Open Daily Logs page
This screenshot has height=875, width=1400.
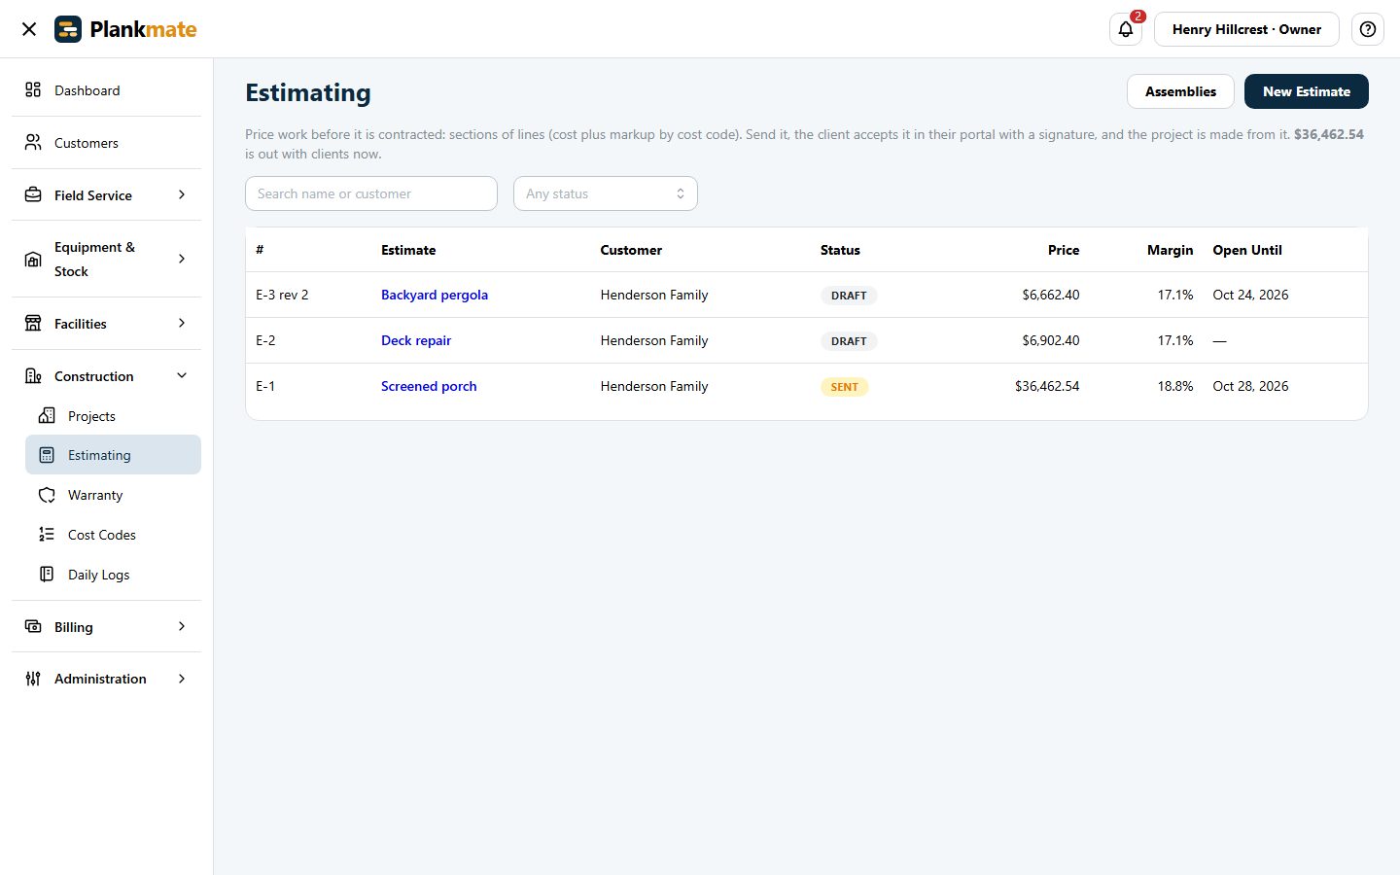tap(113, 575)
